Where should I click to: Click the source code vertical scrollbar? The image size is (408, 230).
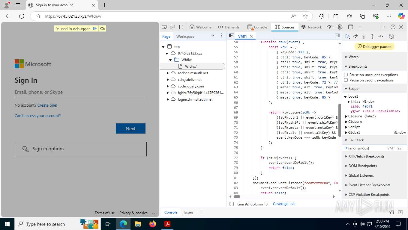[x=340, y=120]
